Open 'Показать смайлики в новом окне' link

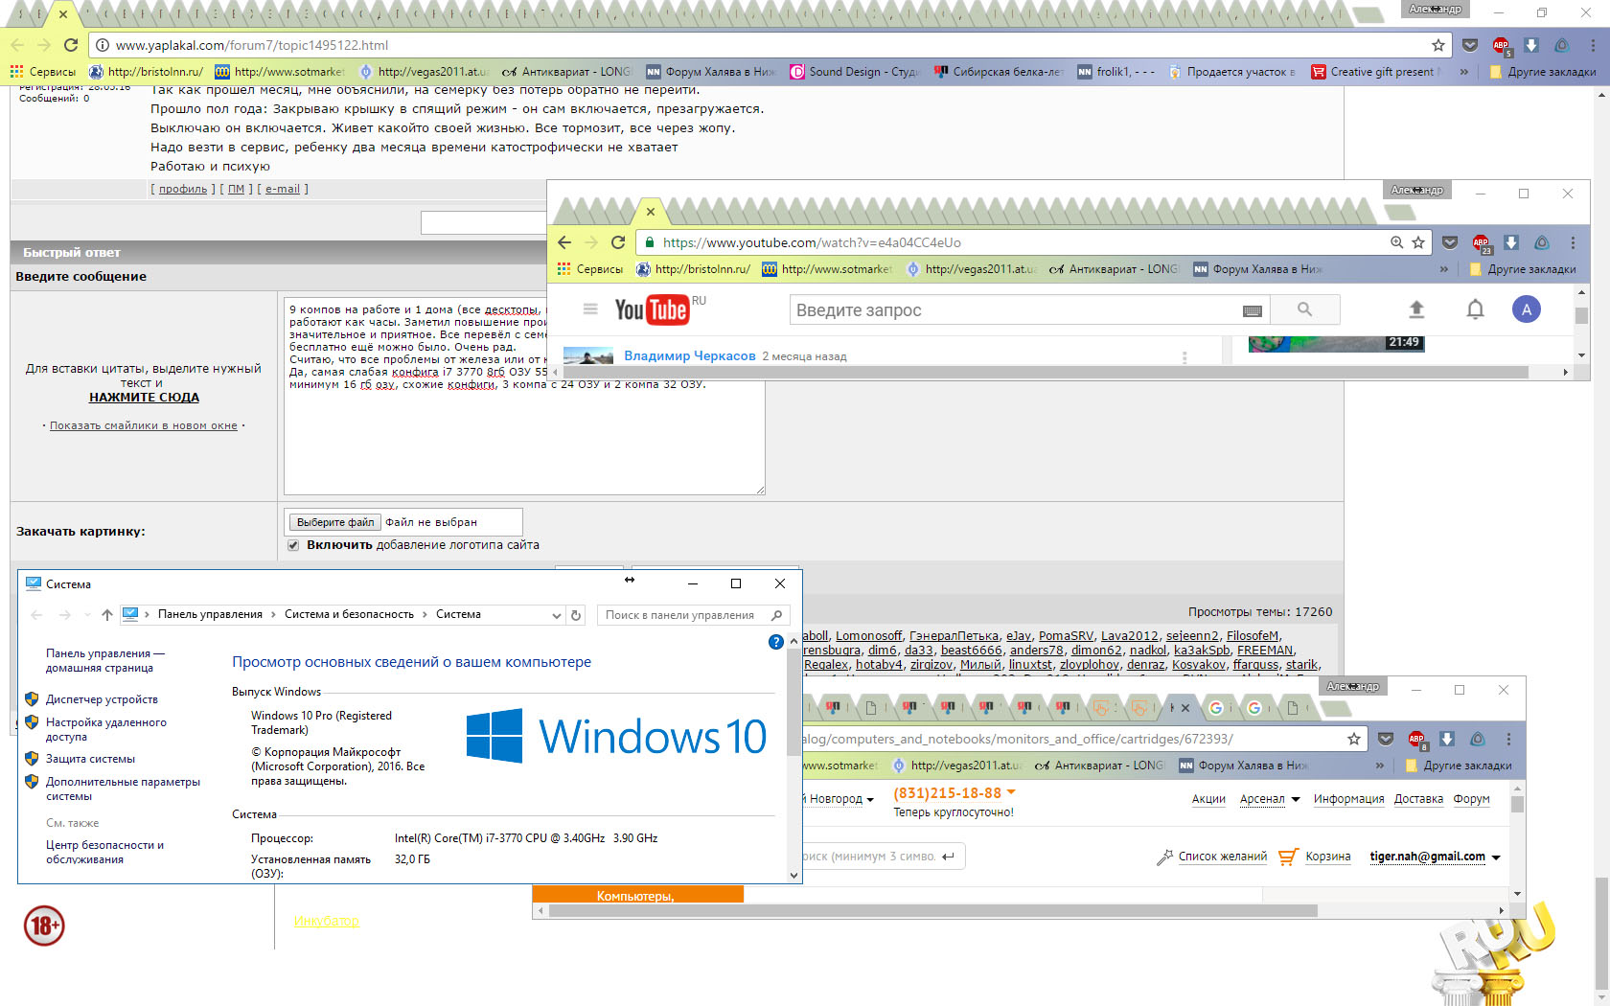144,425
